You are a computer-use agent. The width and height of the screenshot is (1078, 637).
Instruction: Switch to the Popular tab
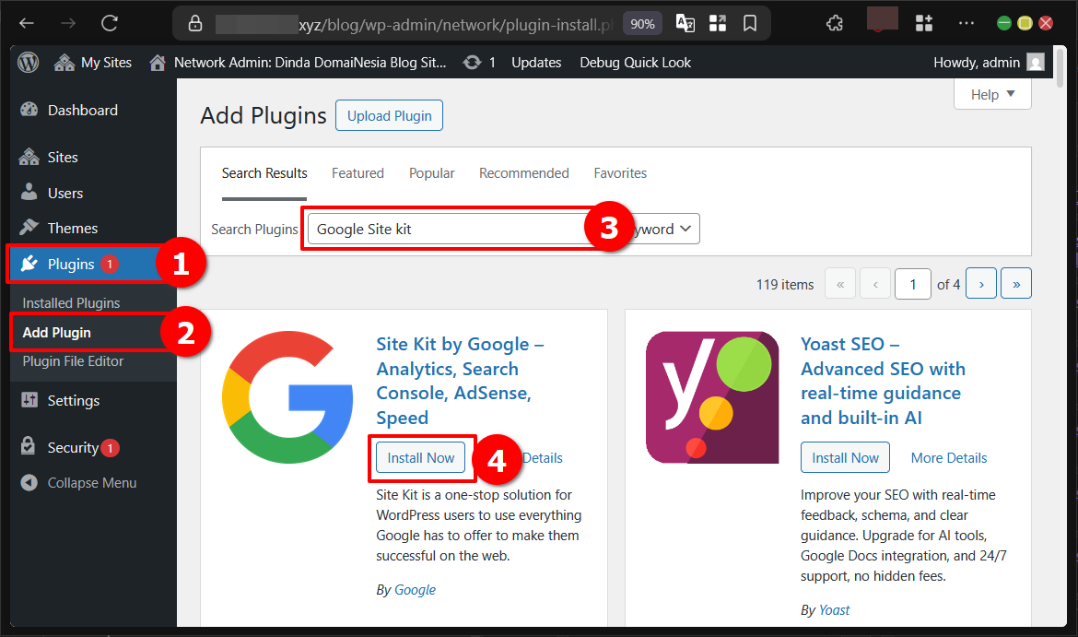pyautogui.click(x=431, y=173)
